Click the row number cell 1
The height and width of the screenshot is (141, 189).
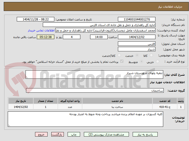181,107
